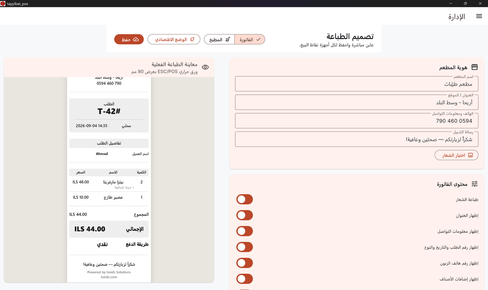
Task: Click the eye icon in preview header
Action: click(x=205, y=67)
